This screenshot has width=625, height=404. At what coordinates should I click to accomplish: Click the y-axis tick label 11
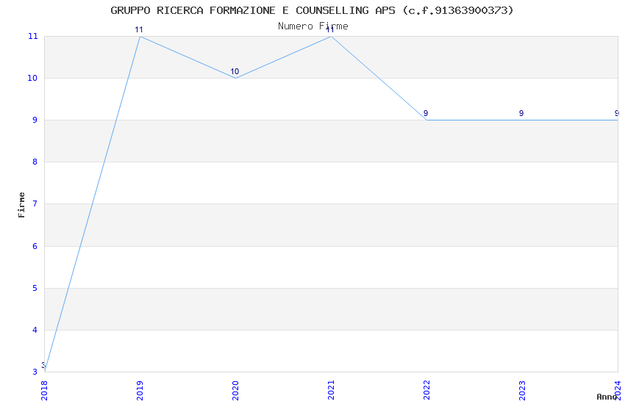click(32, 36)
